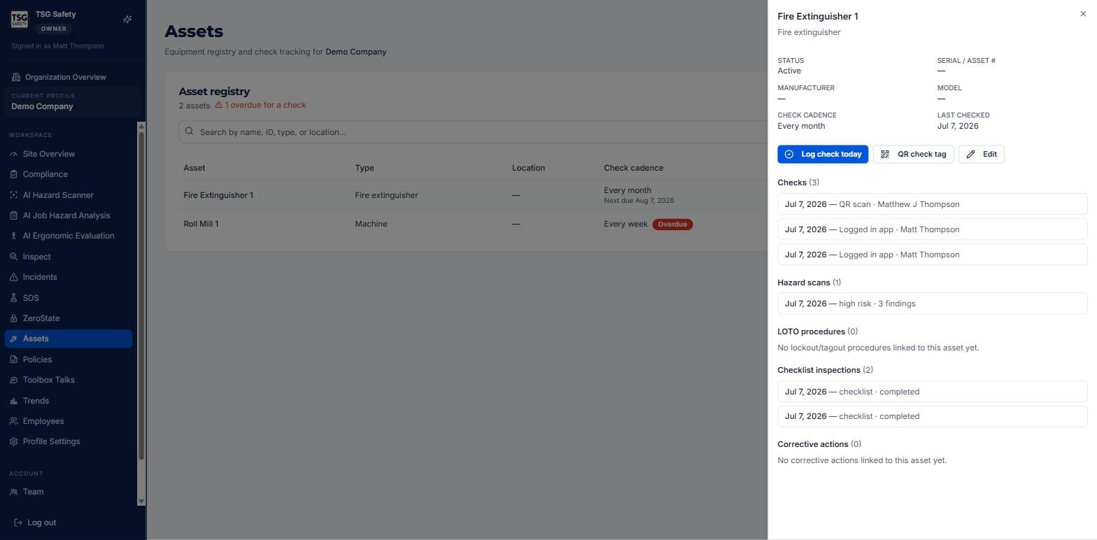
Task: Click the Inspect magnifier icon
Action: coord(13,257)
